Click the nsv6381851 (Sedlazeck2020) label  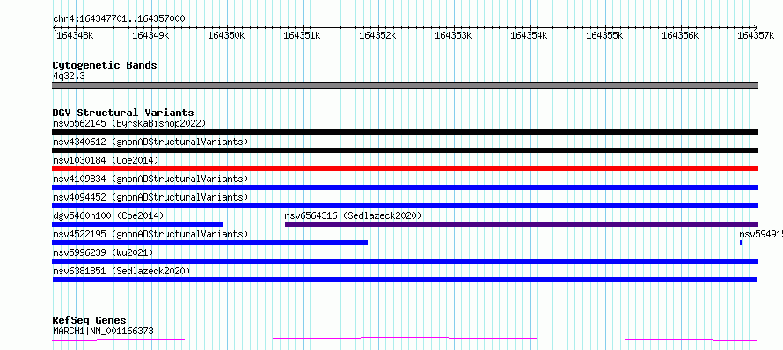click(121, 271)
